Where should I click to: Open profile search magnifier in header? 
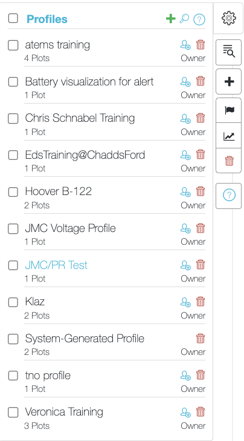[184, 19]
